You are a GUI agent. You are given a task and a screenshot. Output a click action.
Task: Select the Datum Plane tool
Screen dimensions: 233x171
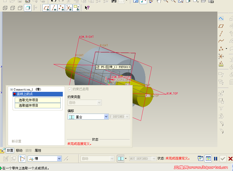click(x=221, y=26)
